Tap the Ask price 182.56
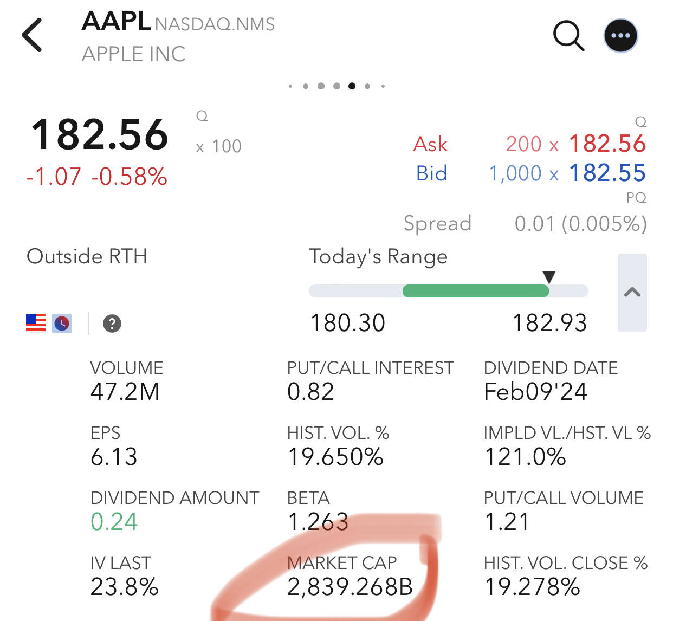 tap(607, 144)
